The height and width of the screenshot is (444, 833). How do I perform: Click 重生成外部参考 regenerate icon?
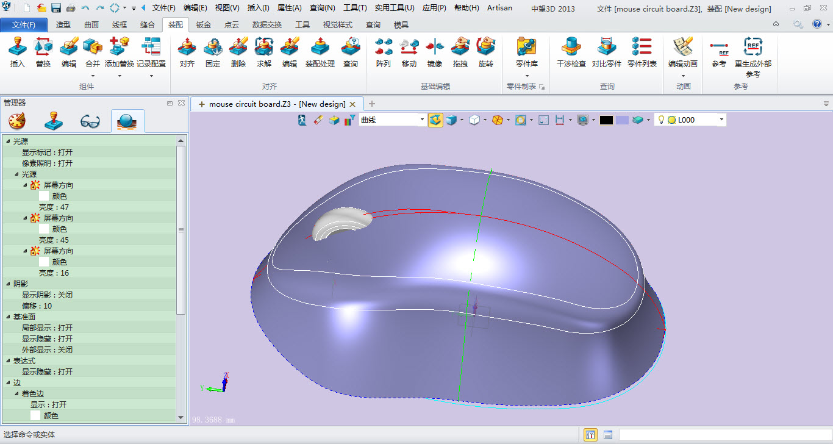pyautogui.click(x=753, y=46)
